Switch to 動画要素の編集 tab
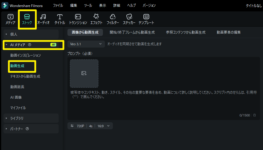263x150 pixels. [x=229, y=32]
